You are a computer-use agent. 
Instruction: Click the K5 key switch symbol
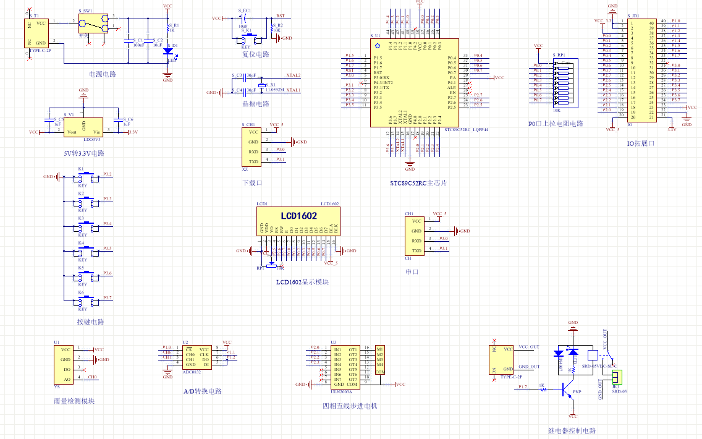click(86, 276)
